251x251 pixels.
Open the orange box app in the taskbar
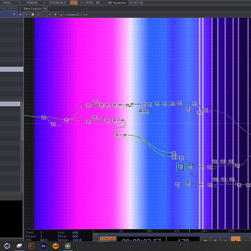pyautogui.click(x=56, y=246)
